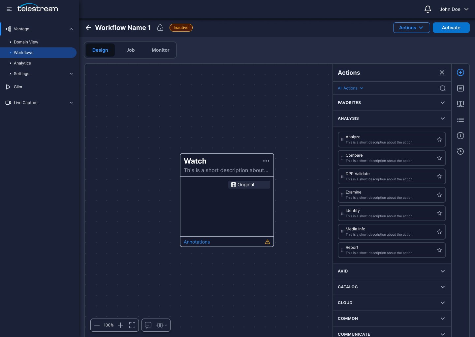Open the notifications bell

[x=428, y=9]
